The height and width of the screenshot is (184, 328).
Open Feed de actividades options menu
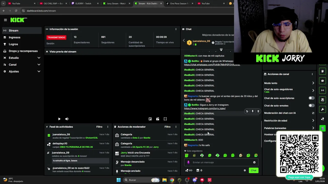108,127
